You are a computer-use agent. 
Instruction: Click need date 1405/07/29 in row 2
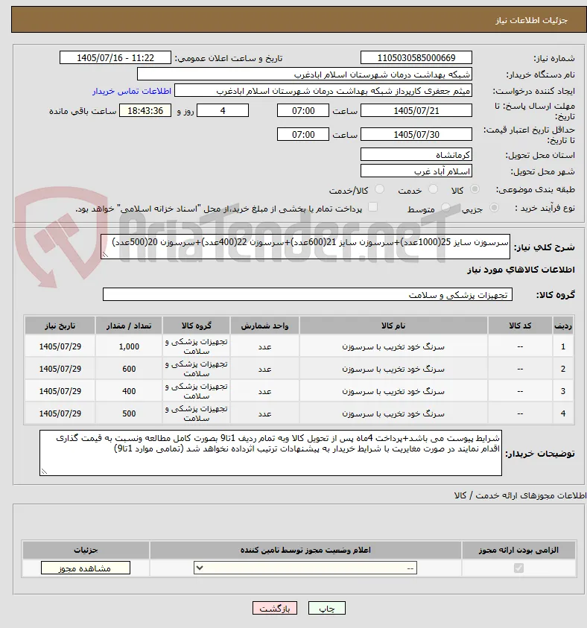(x=60, y=369)
